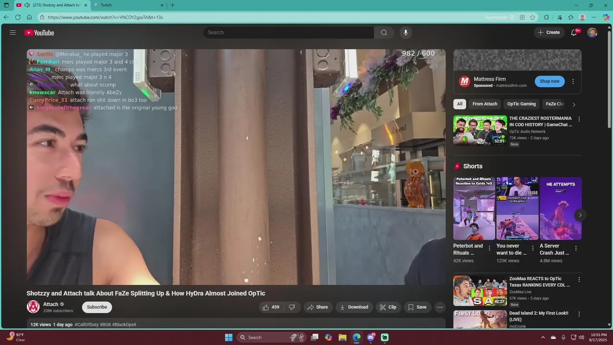Screen dimensions: 613x345
Task: Open options for Dead Island 2 video
Action: (x=579, y=314)
